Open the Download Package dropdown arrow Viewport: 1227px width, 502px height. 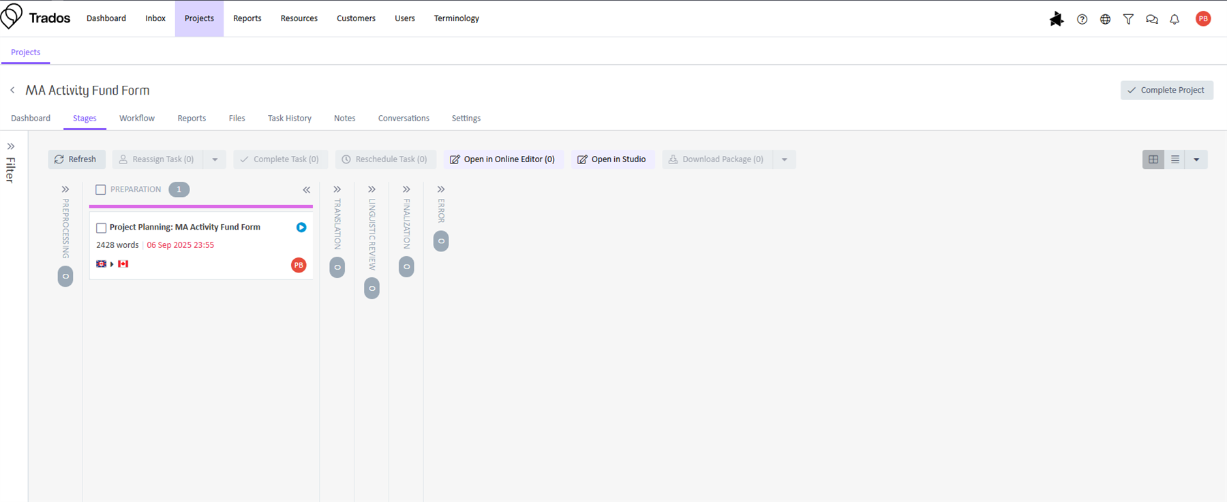pos(785,159)
